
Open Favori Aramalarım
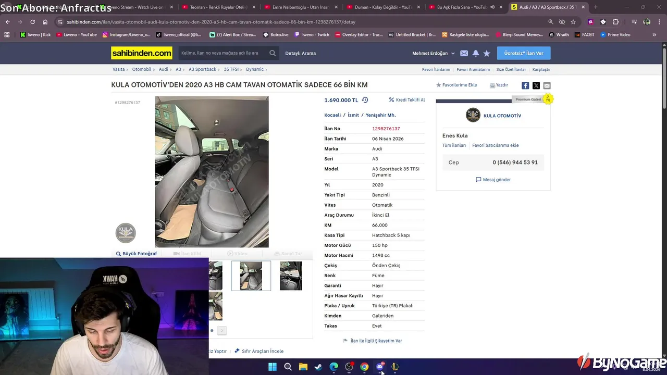tap(473, 69)
